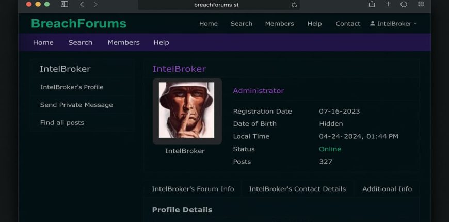Select Members in the purple navigation bar
This screenshot has height=222, width=449.
(124, 43)
